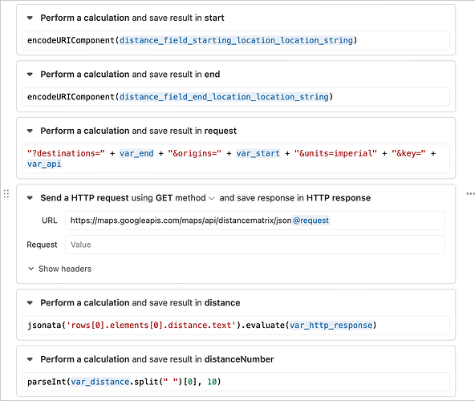Click var_api in the request formula

click(44, 164)
